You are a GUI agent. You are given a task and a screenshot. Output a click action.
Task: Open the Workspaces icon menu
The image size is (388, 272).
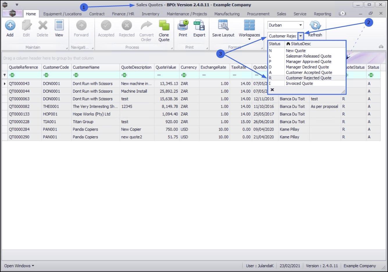tap(249, 26)
